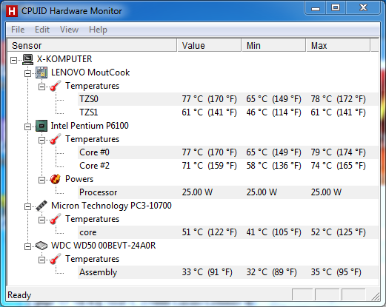Image resolution: width=386 pixels, height=307 pixels.
Task: Collapse Temperatures under Micron Technology
Action: pos(41,220)
